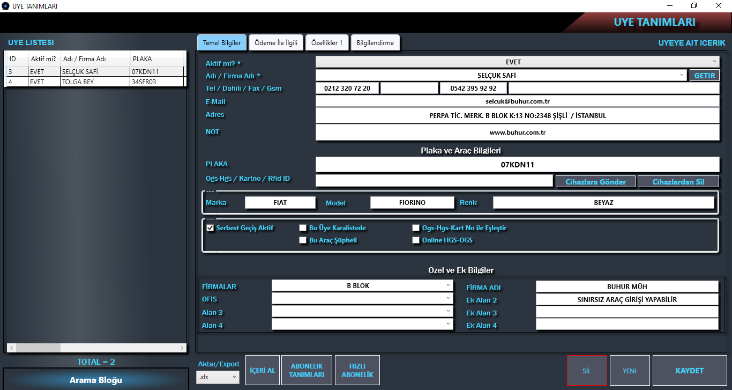Viewport: 732px width, 390px height.
Task: Enable Bu Üye Karalistede checkbox
Action: coord(303,228)
